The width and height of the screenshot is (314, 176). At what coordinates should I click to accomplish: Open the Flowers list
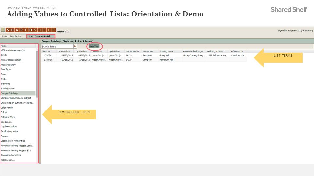[x=18, y=136]
